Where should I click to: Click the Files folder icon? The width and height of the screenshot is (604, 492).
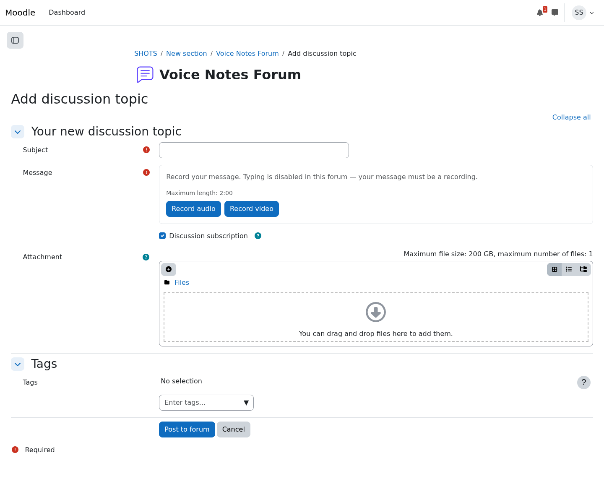[167, 282]
